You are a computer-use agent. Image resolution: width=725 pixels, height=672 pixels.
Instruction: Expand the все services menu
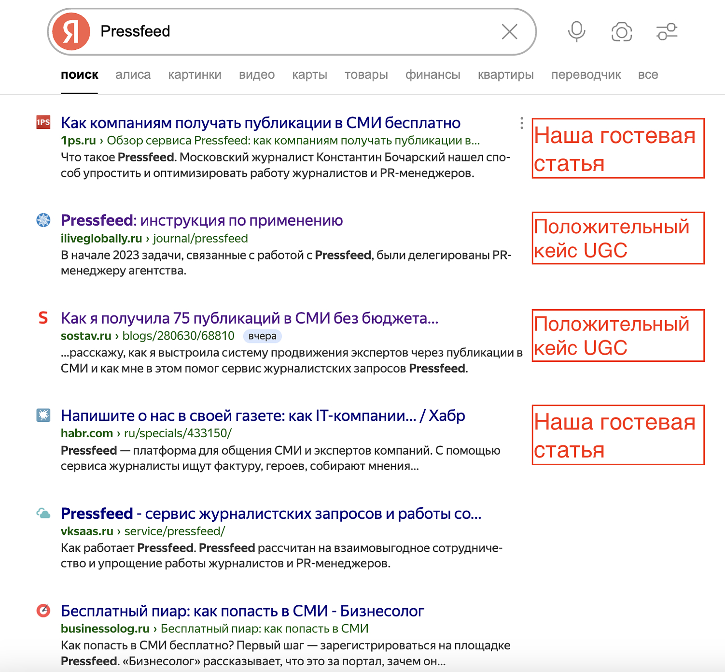648,75
